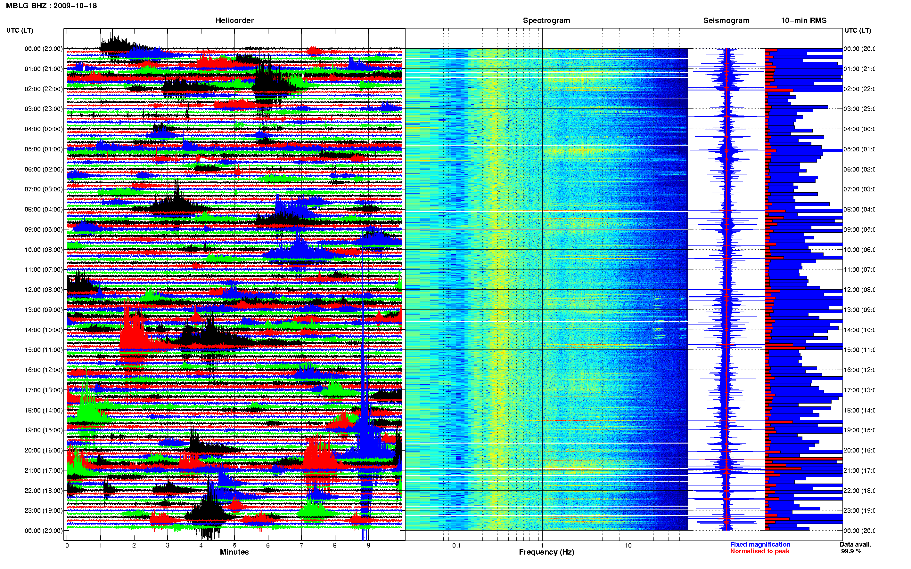This screenshot has height=569, width=911.
Task: Click the 'Normalised to peak' legend text
Action: tap(759, 551)
